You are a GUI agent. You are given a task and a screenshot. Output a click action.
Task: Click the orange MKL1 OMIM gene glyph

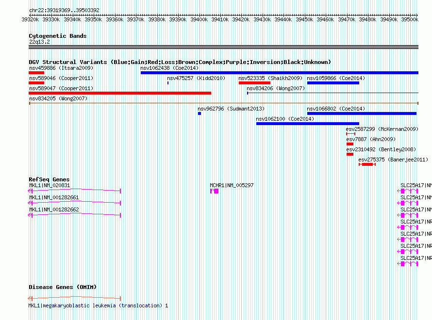(74, 298)
